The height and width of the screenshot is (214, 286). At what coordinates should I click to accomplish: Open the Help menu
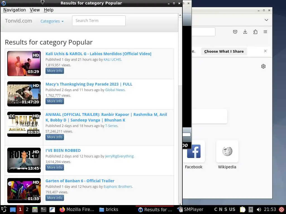pos(49,10)
